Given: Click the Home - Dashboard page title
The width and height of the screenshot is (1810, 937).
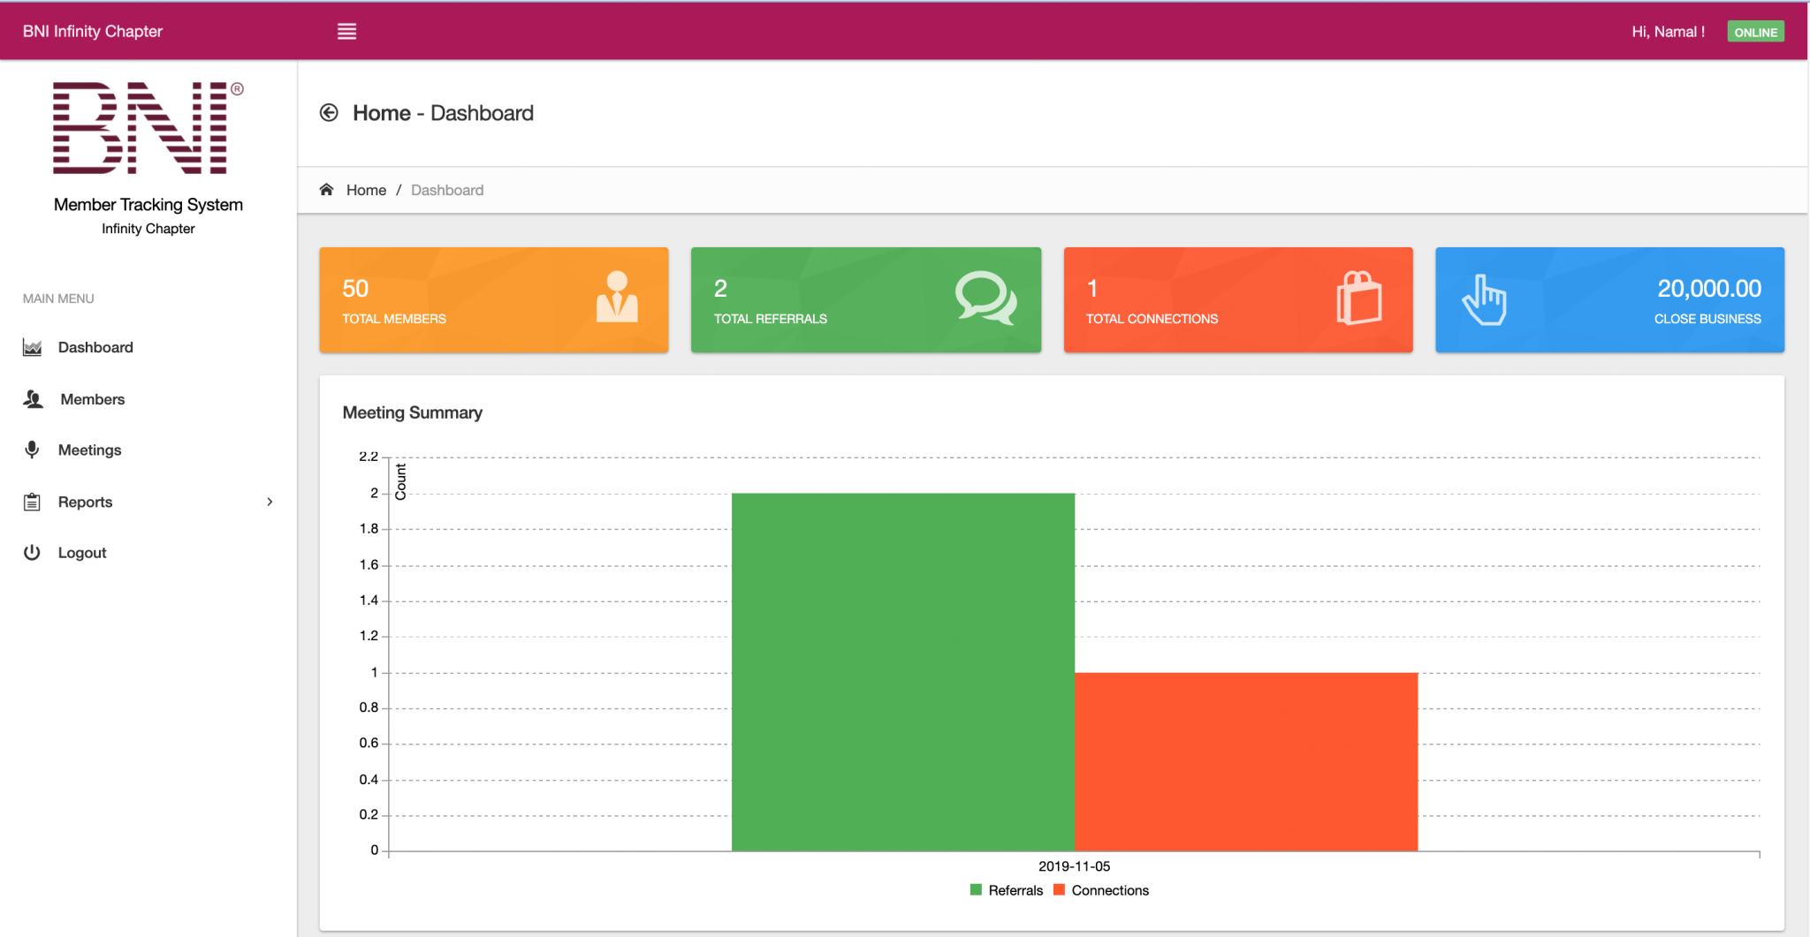Looking at the screenshot, I should (x=443, y=113).
